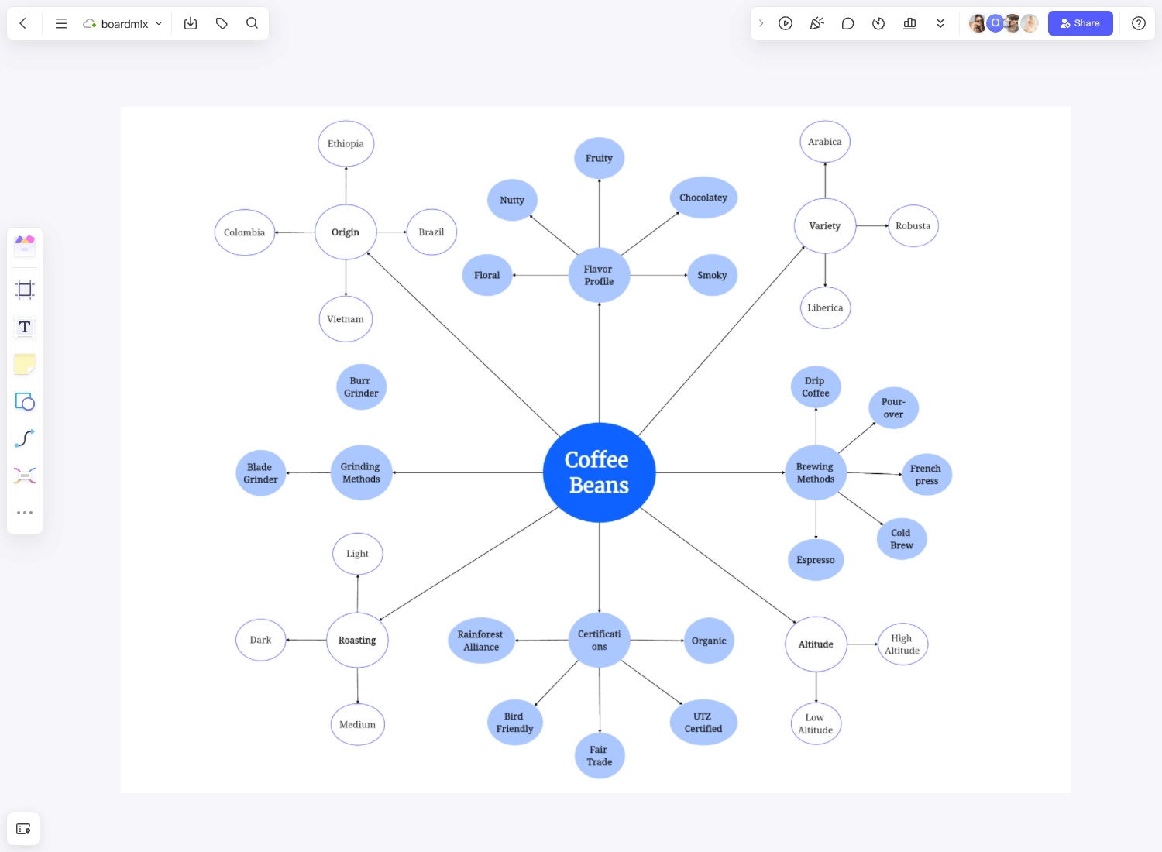This screenshot has height=852, width=1162.
Task: Select the central Coffee Beans node
Action: pos(599,472)
